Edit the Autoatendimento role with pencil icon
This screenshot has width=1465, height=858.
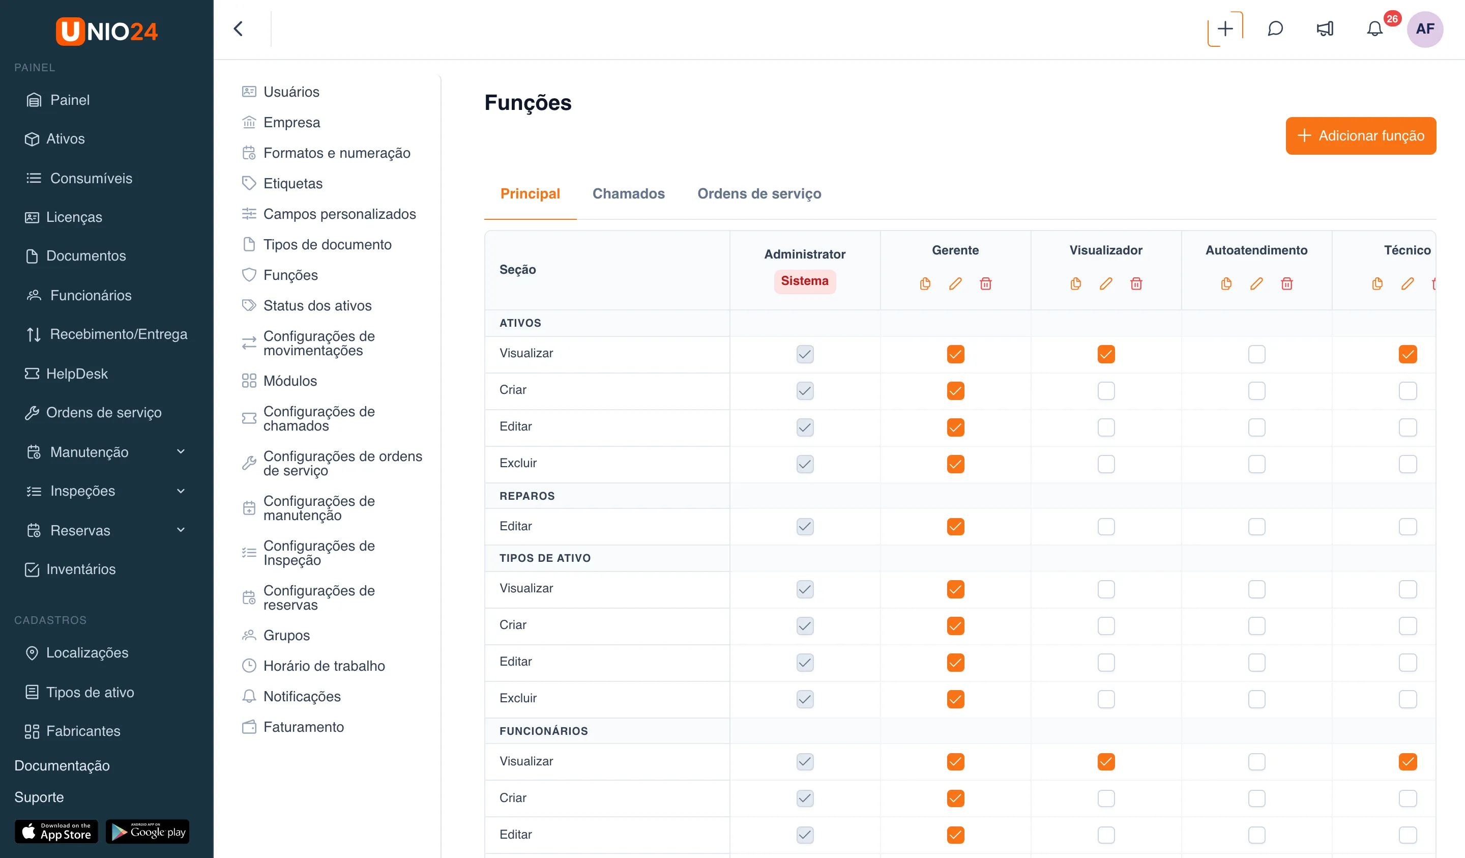click(1256, 284)
